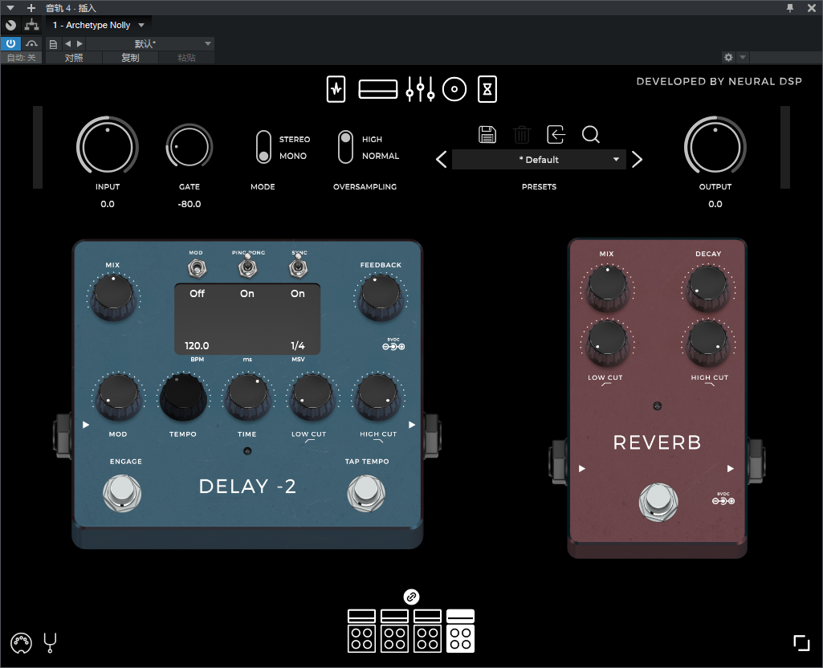Click the delay LOW CUT knob
Screen dimensions: 823x668
tap(312, 397)
